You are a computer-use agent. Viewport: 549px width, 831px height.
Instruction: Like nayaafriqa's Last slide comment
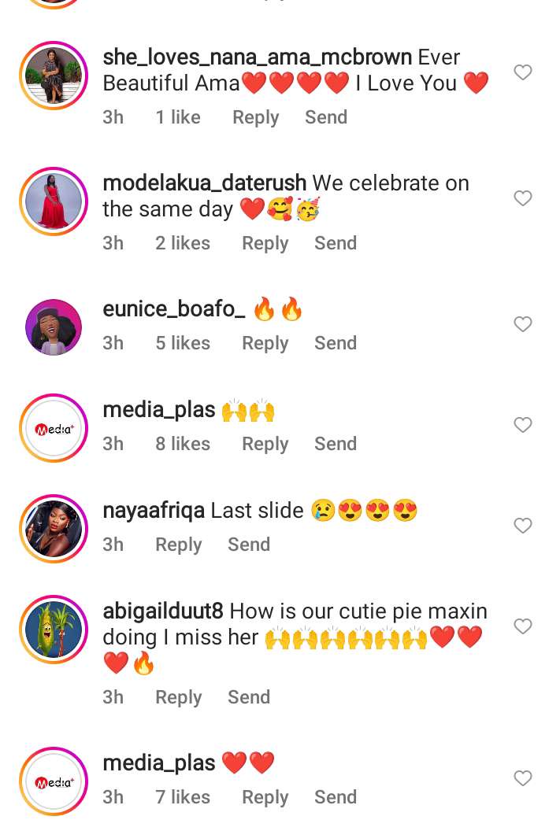522,526
